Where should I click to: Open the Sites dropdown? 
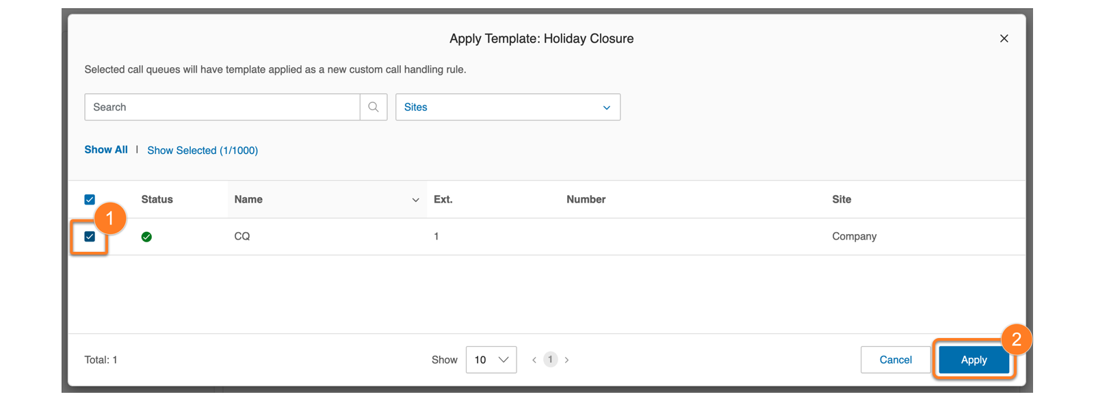pos(508,107)
